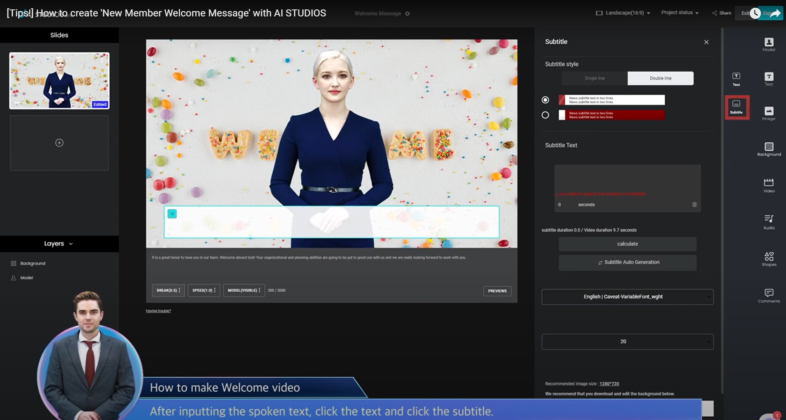The image size is (786, 420).
Task: Collapse the Layers panel chevron
Action: tap(71, 244)
